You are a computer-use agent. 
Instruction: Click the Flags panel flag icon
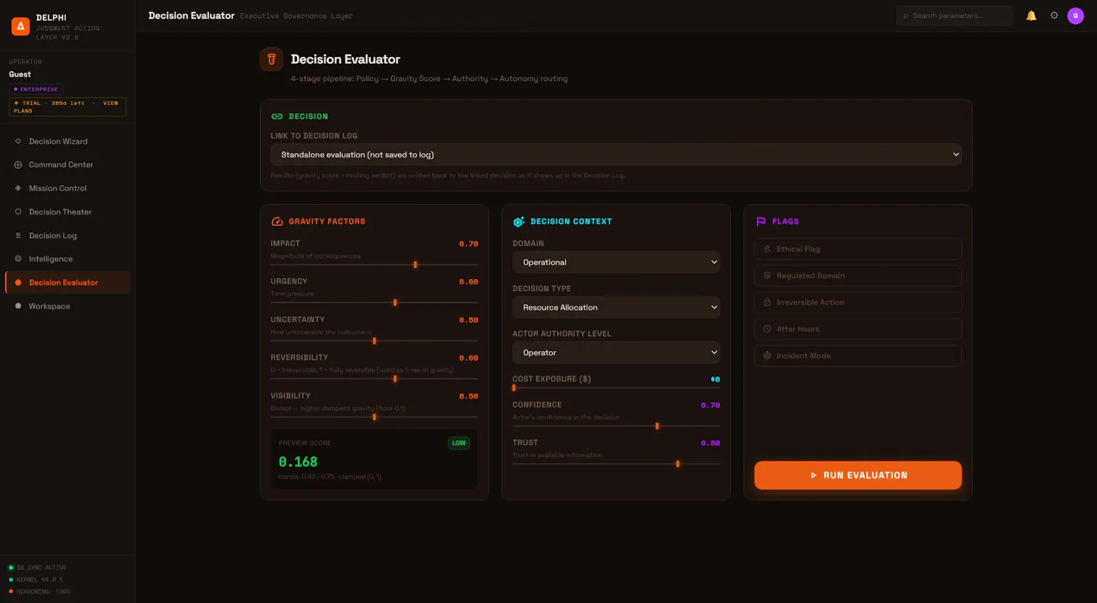[761, 221]
